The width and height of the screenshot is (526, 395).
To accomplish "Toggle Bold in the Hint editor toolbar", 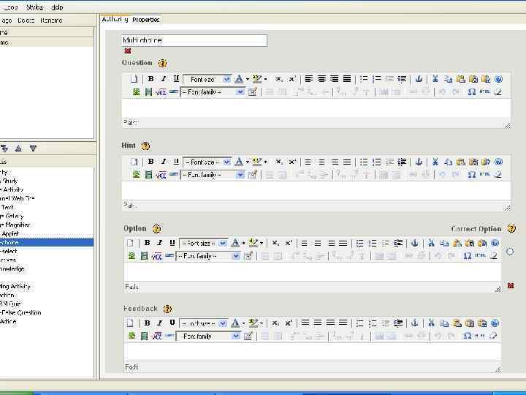I will click(x=150, y=162).
